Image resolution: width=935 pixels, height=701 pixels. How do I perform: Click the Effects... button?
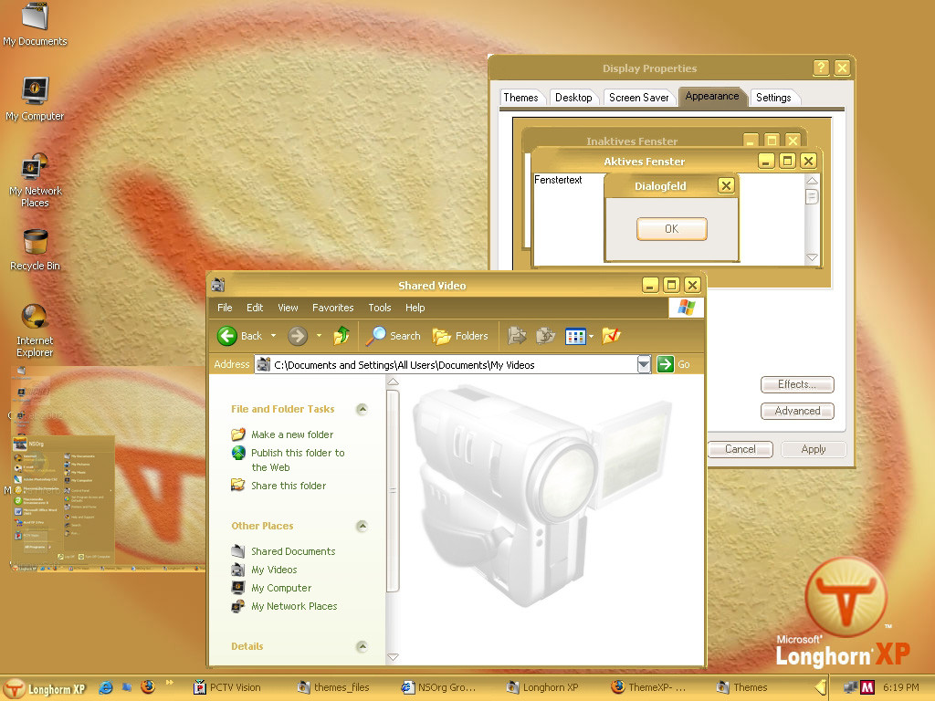click(796, 384)
